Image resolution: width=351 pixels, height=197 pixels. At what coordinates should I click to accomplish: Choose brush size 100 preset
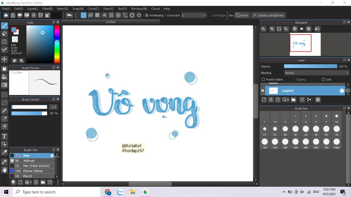click(265, 143)
